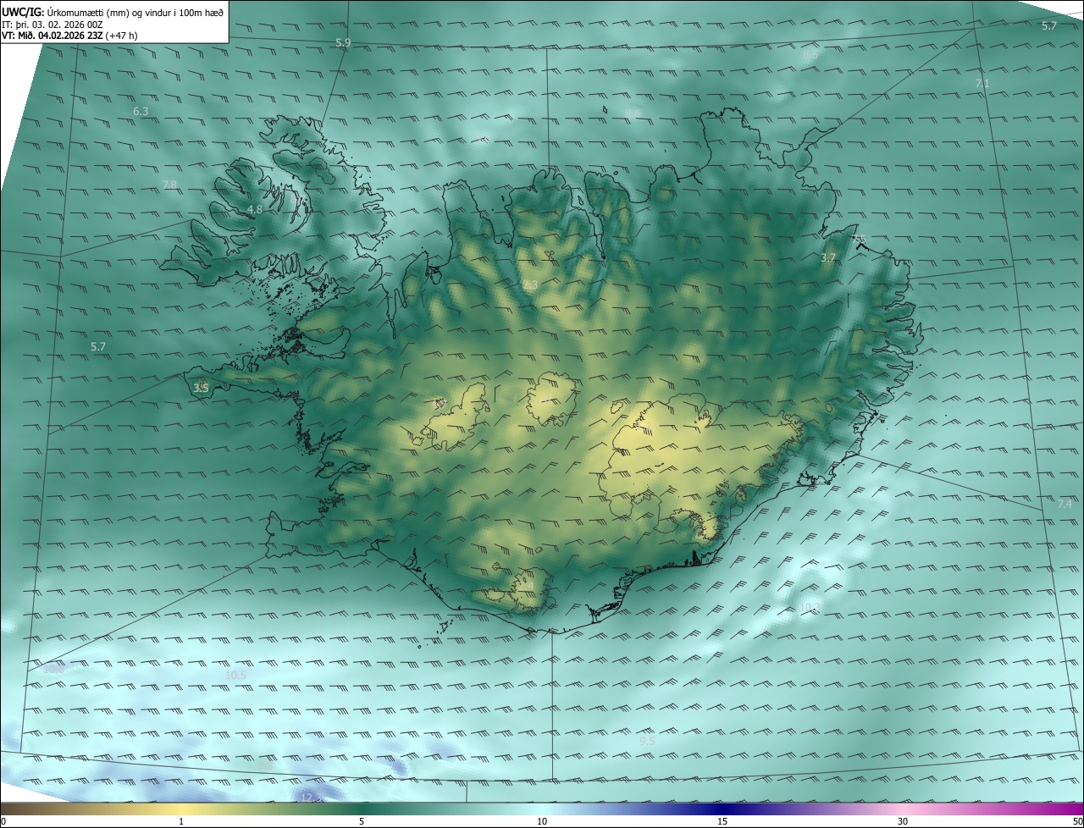Click the '50' tick label on the color scale
The width and height of the screenshot is (1084, 828).
pos(1077,821)
